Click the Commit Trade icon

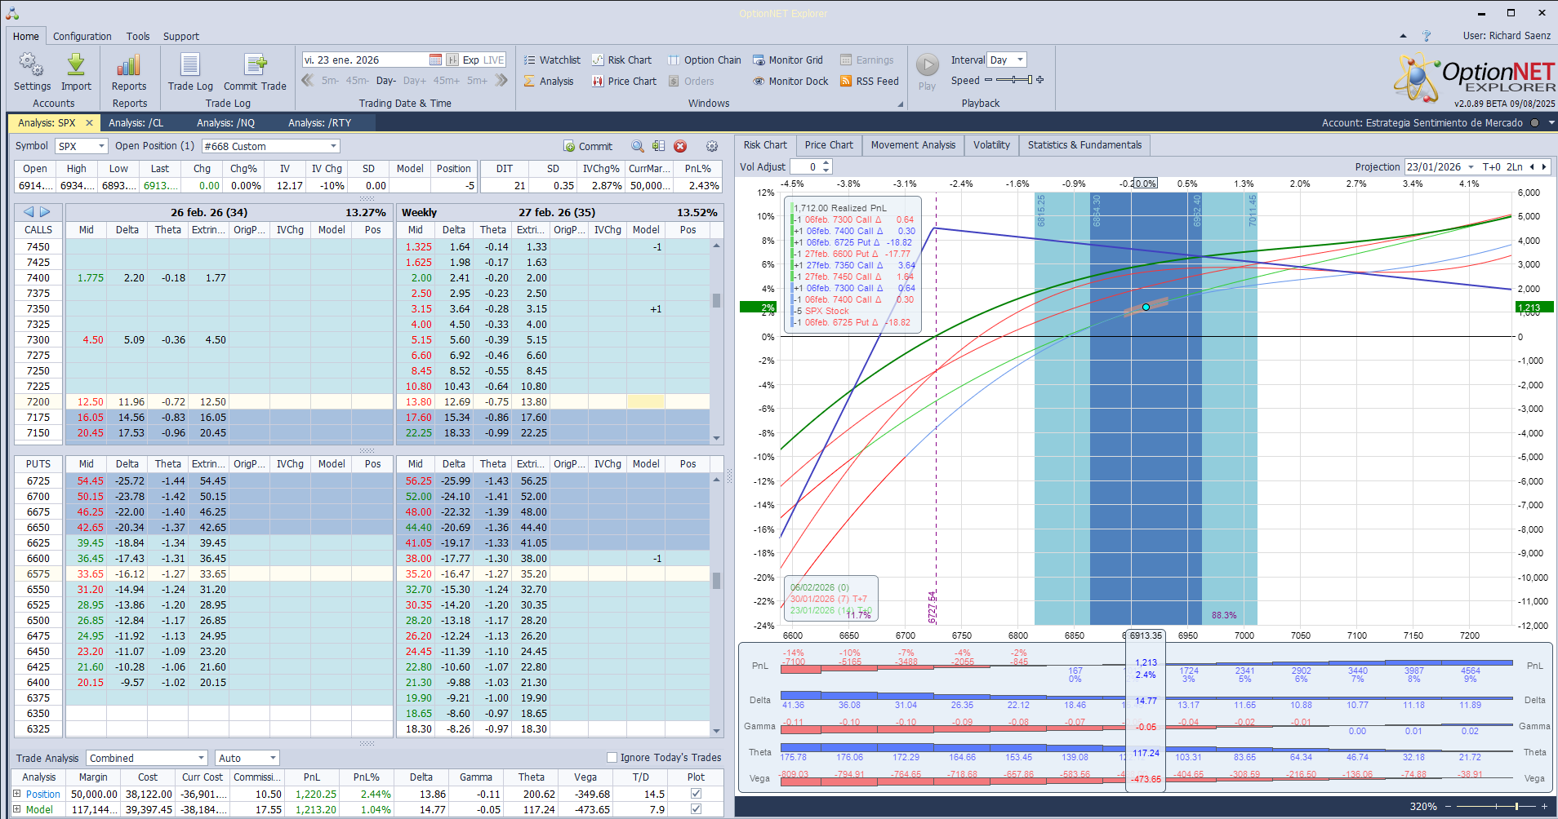point(255,65)
